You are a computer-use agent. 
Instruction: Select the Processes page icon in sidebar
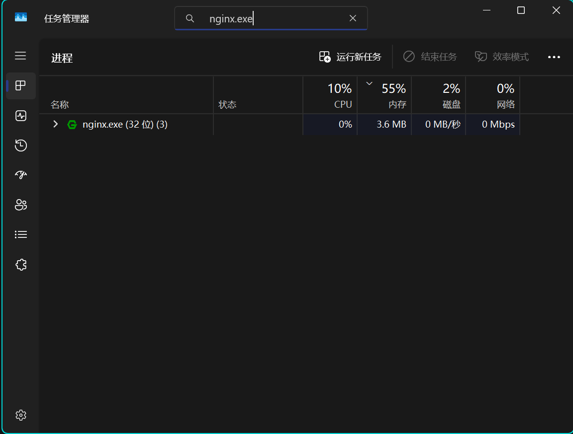20,86
